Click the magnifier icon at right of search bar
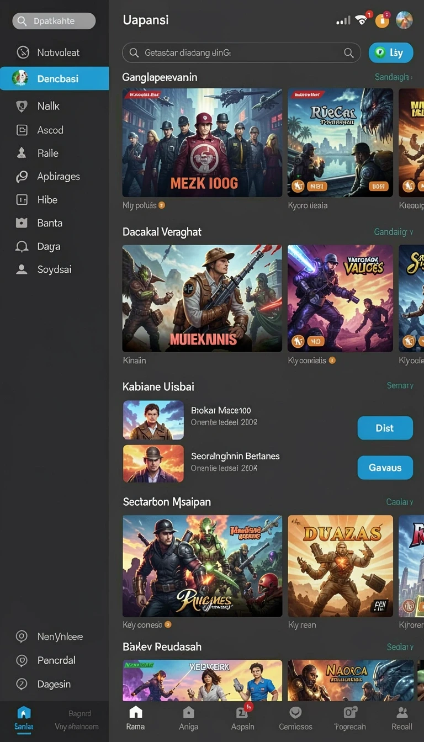Screen dimensions: 424x742 (349, 53)
